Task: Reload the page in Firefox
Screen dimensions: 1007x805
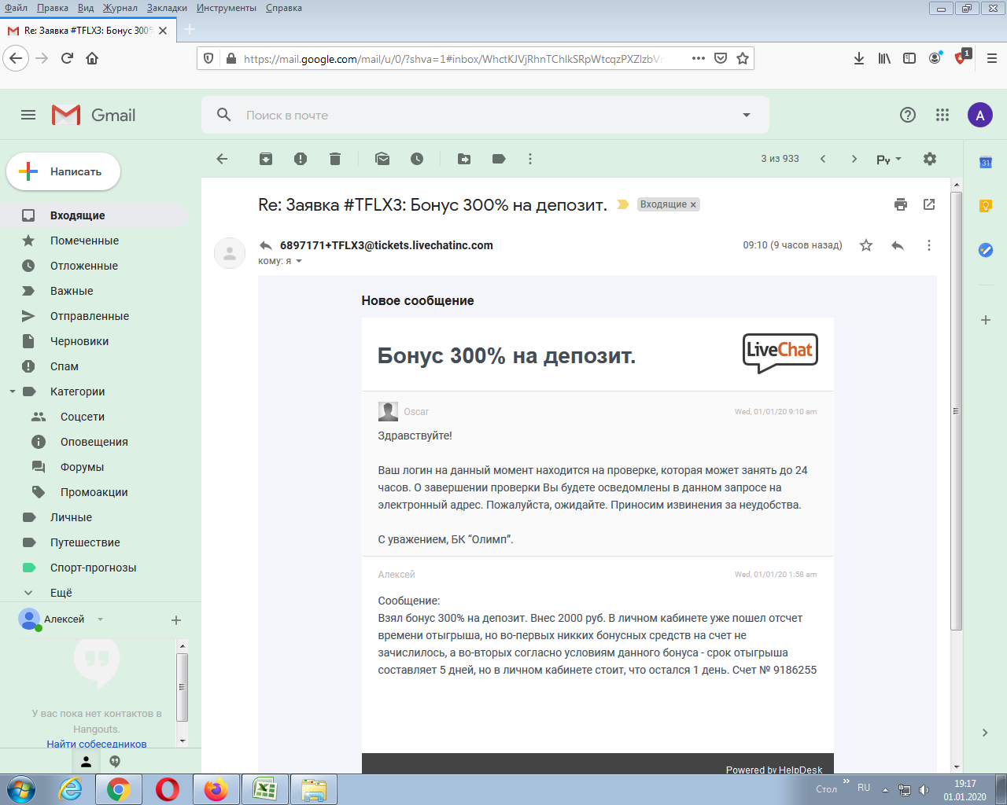Action: coord(67,58)
